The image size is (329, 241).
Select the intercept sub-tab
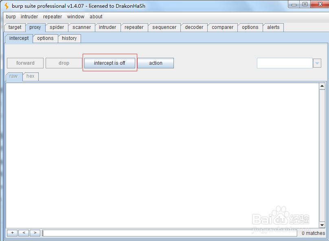coord(19,38)
